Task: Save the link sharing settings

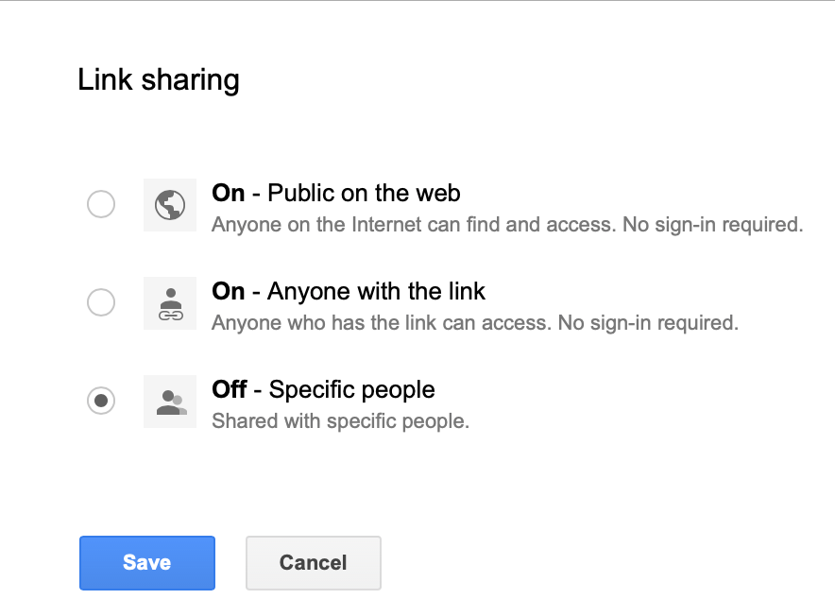Action: (147, 563)
